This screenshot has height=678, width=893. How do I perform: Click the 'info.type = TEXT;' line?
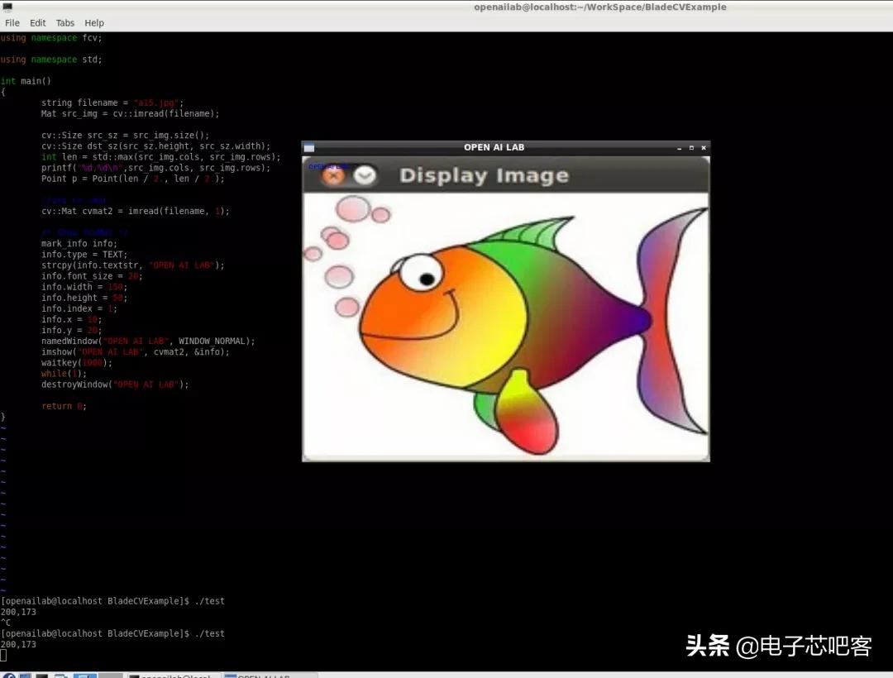tap(84, 255)
